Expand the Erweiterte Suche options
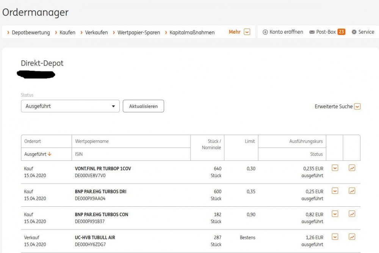This screenshot has width=379, height=253. pyautogui.click(x=357, y=107)
